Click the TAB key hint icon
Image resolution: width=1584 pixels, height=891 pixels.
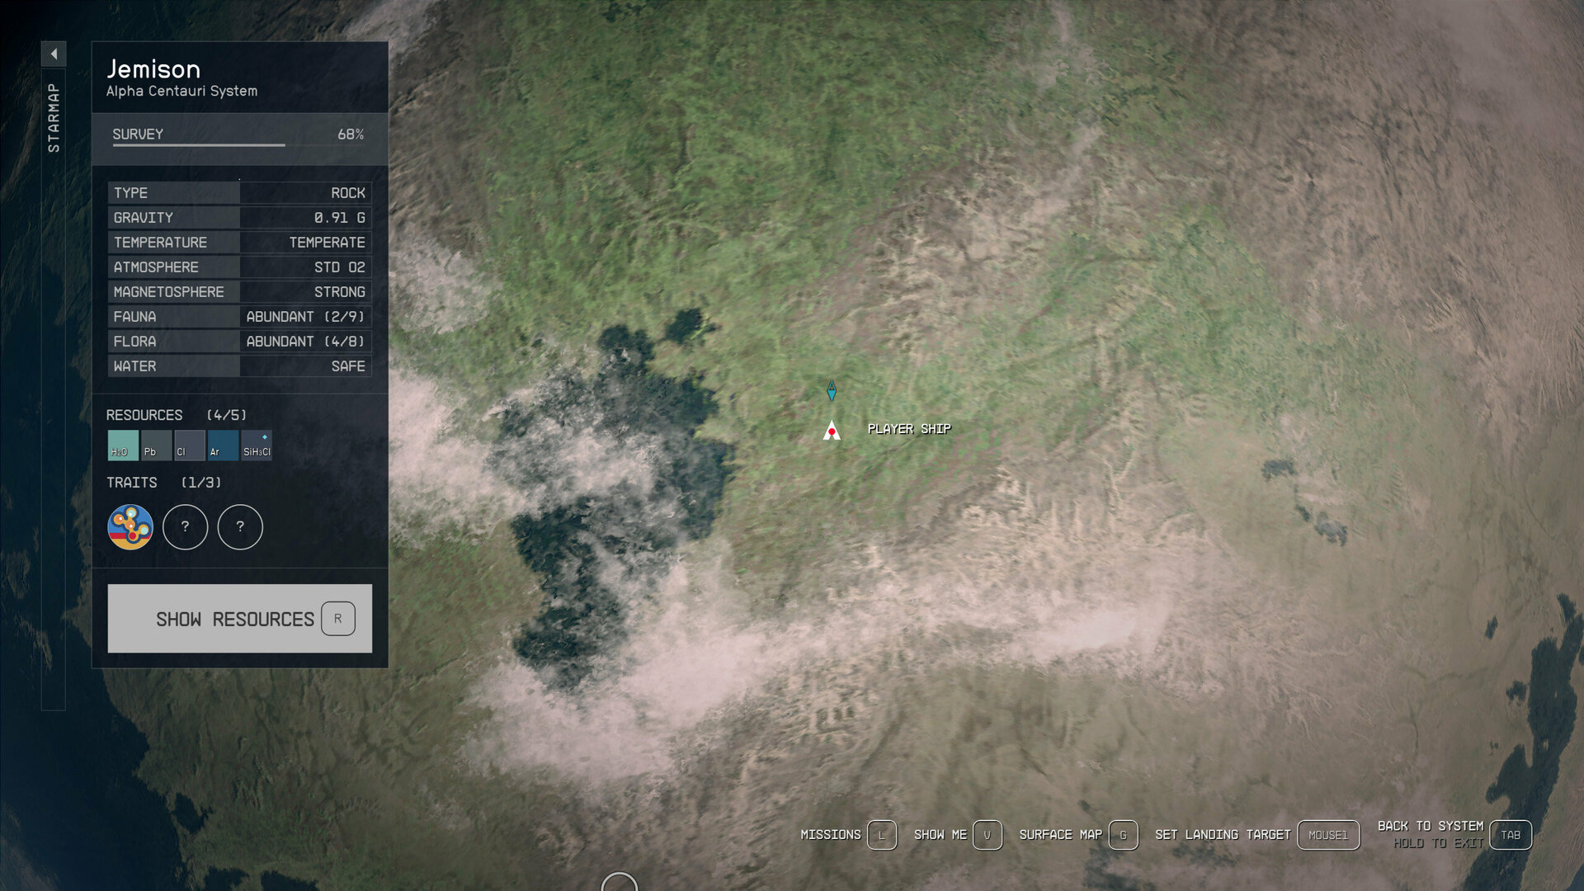(1511, 835)
